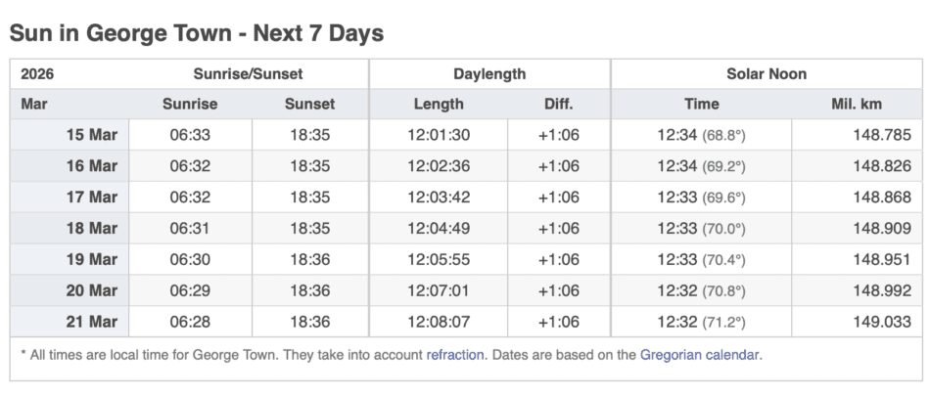Select the Diff. column header

click(x=558, y=104)
